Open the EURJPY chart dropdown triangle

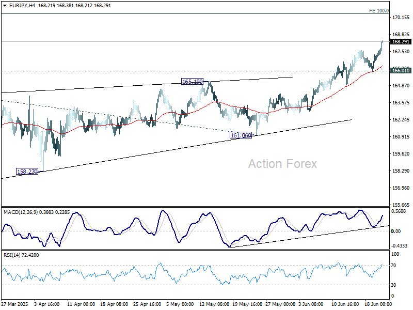(5, 6)
